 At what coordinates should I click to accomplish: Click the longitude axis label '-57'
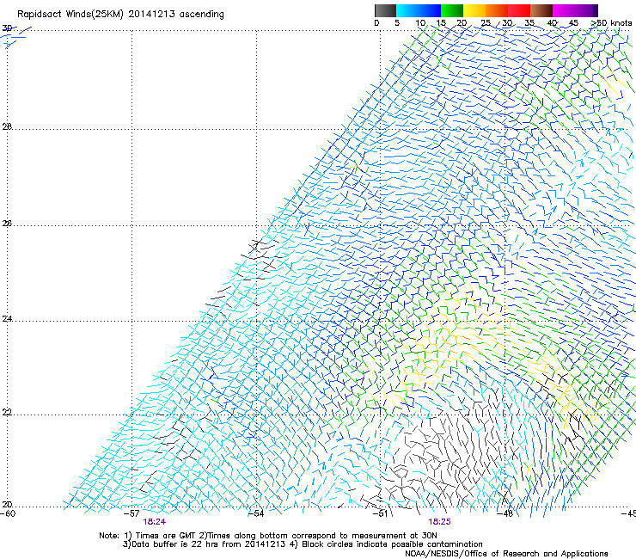131,513
